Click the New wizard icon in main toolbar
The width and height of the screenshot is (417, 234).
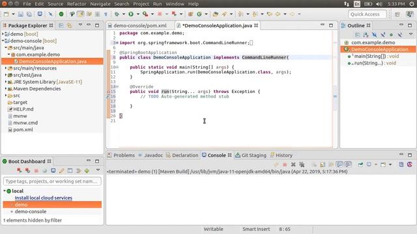(x=7, y=14)
